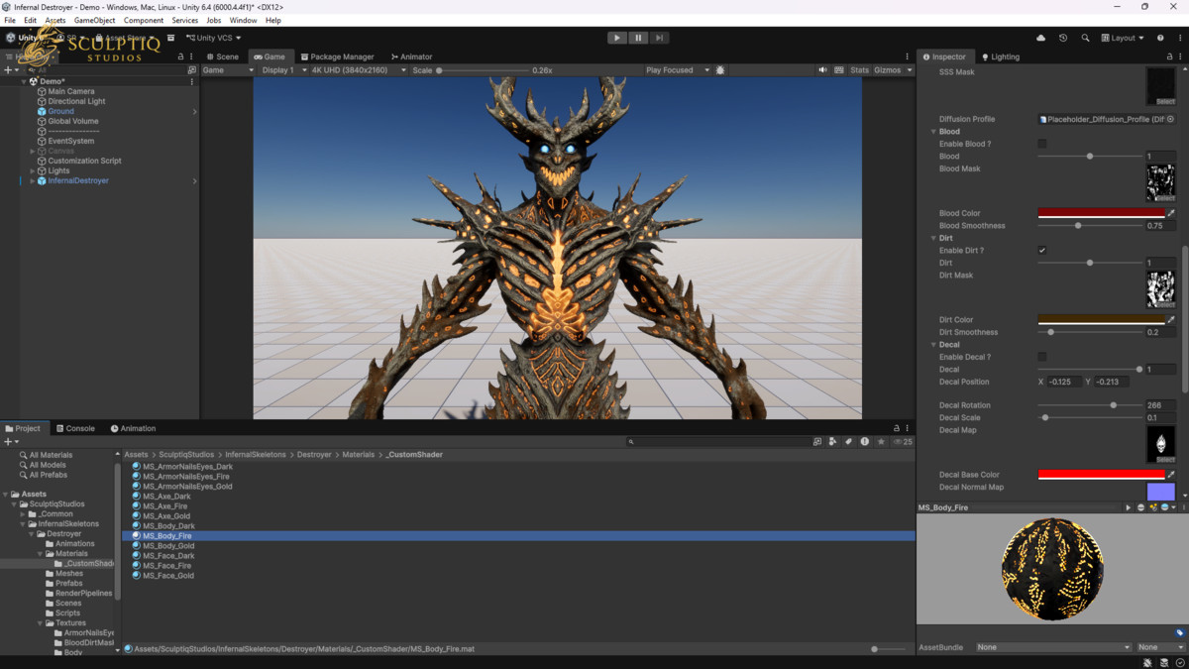Viewport: 1189px width, 669px height.
Task: Open the Display 1 dropdown
Action: click(x=282, y=70)
